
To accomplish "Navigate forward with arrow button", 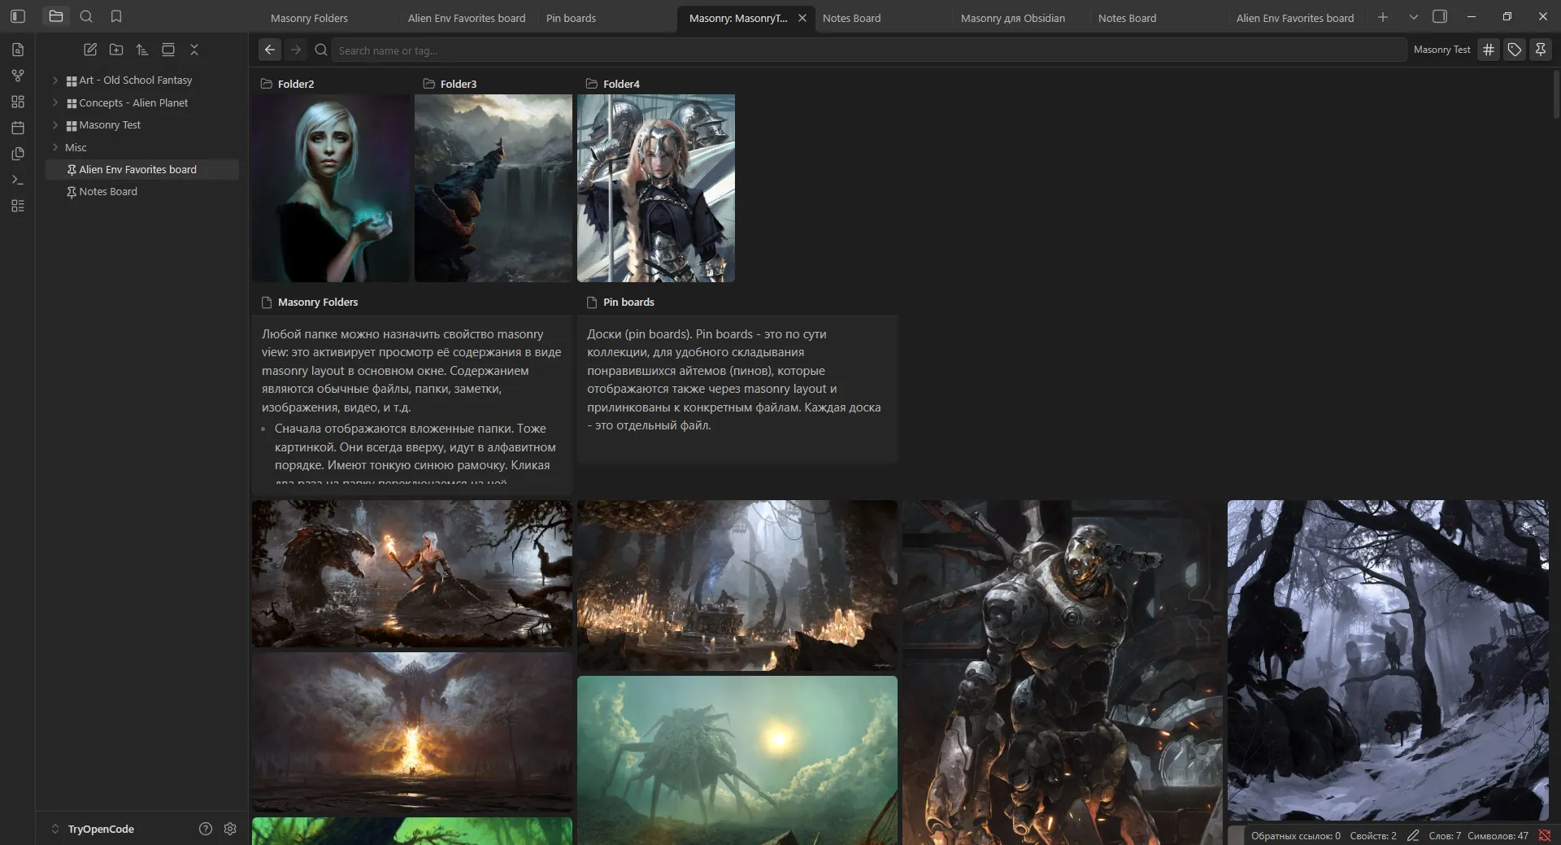I will 296,50.
